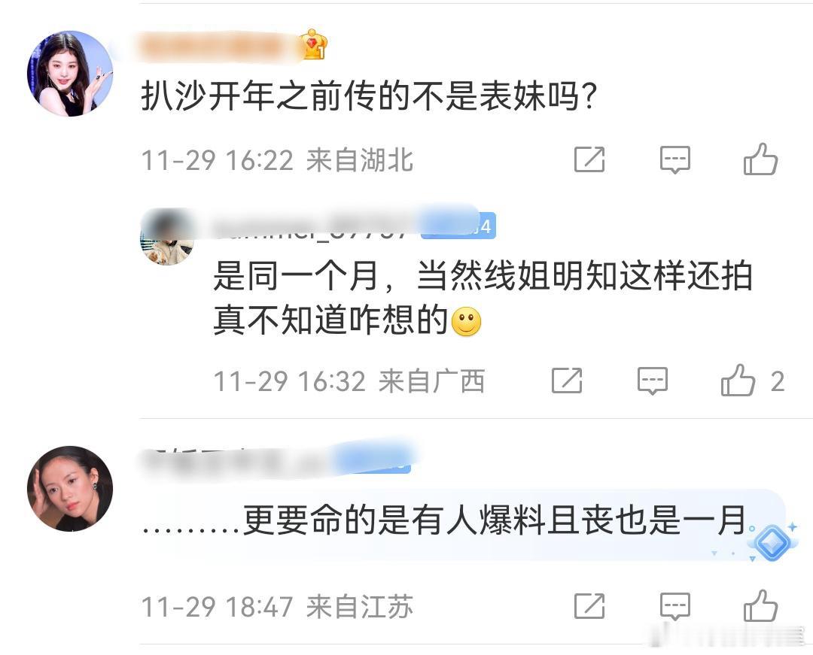This screenshot has height=655, width=813.
Task: Reply to the 16:22 comment from 湖北
Action: point(674,159)
